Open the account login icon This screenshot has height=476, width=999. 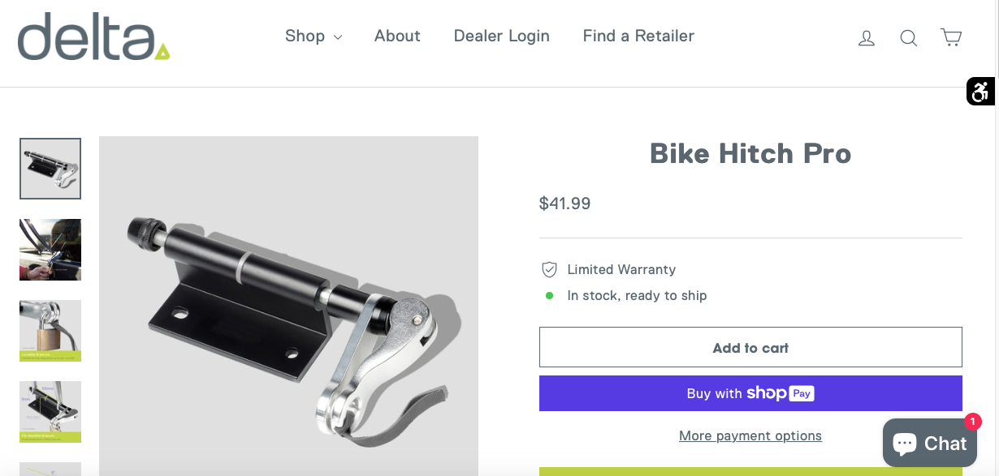tap(867, 38)
